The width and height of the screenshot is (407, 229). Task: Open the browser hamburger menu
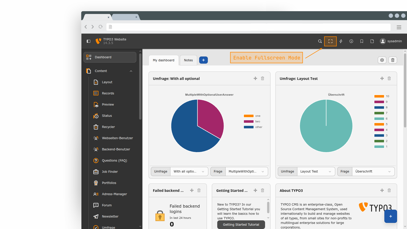(x=399, y=27)
